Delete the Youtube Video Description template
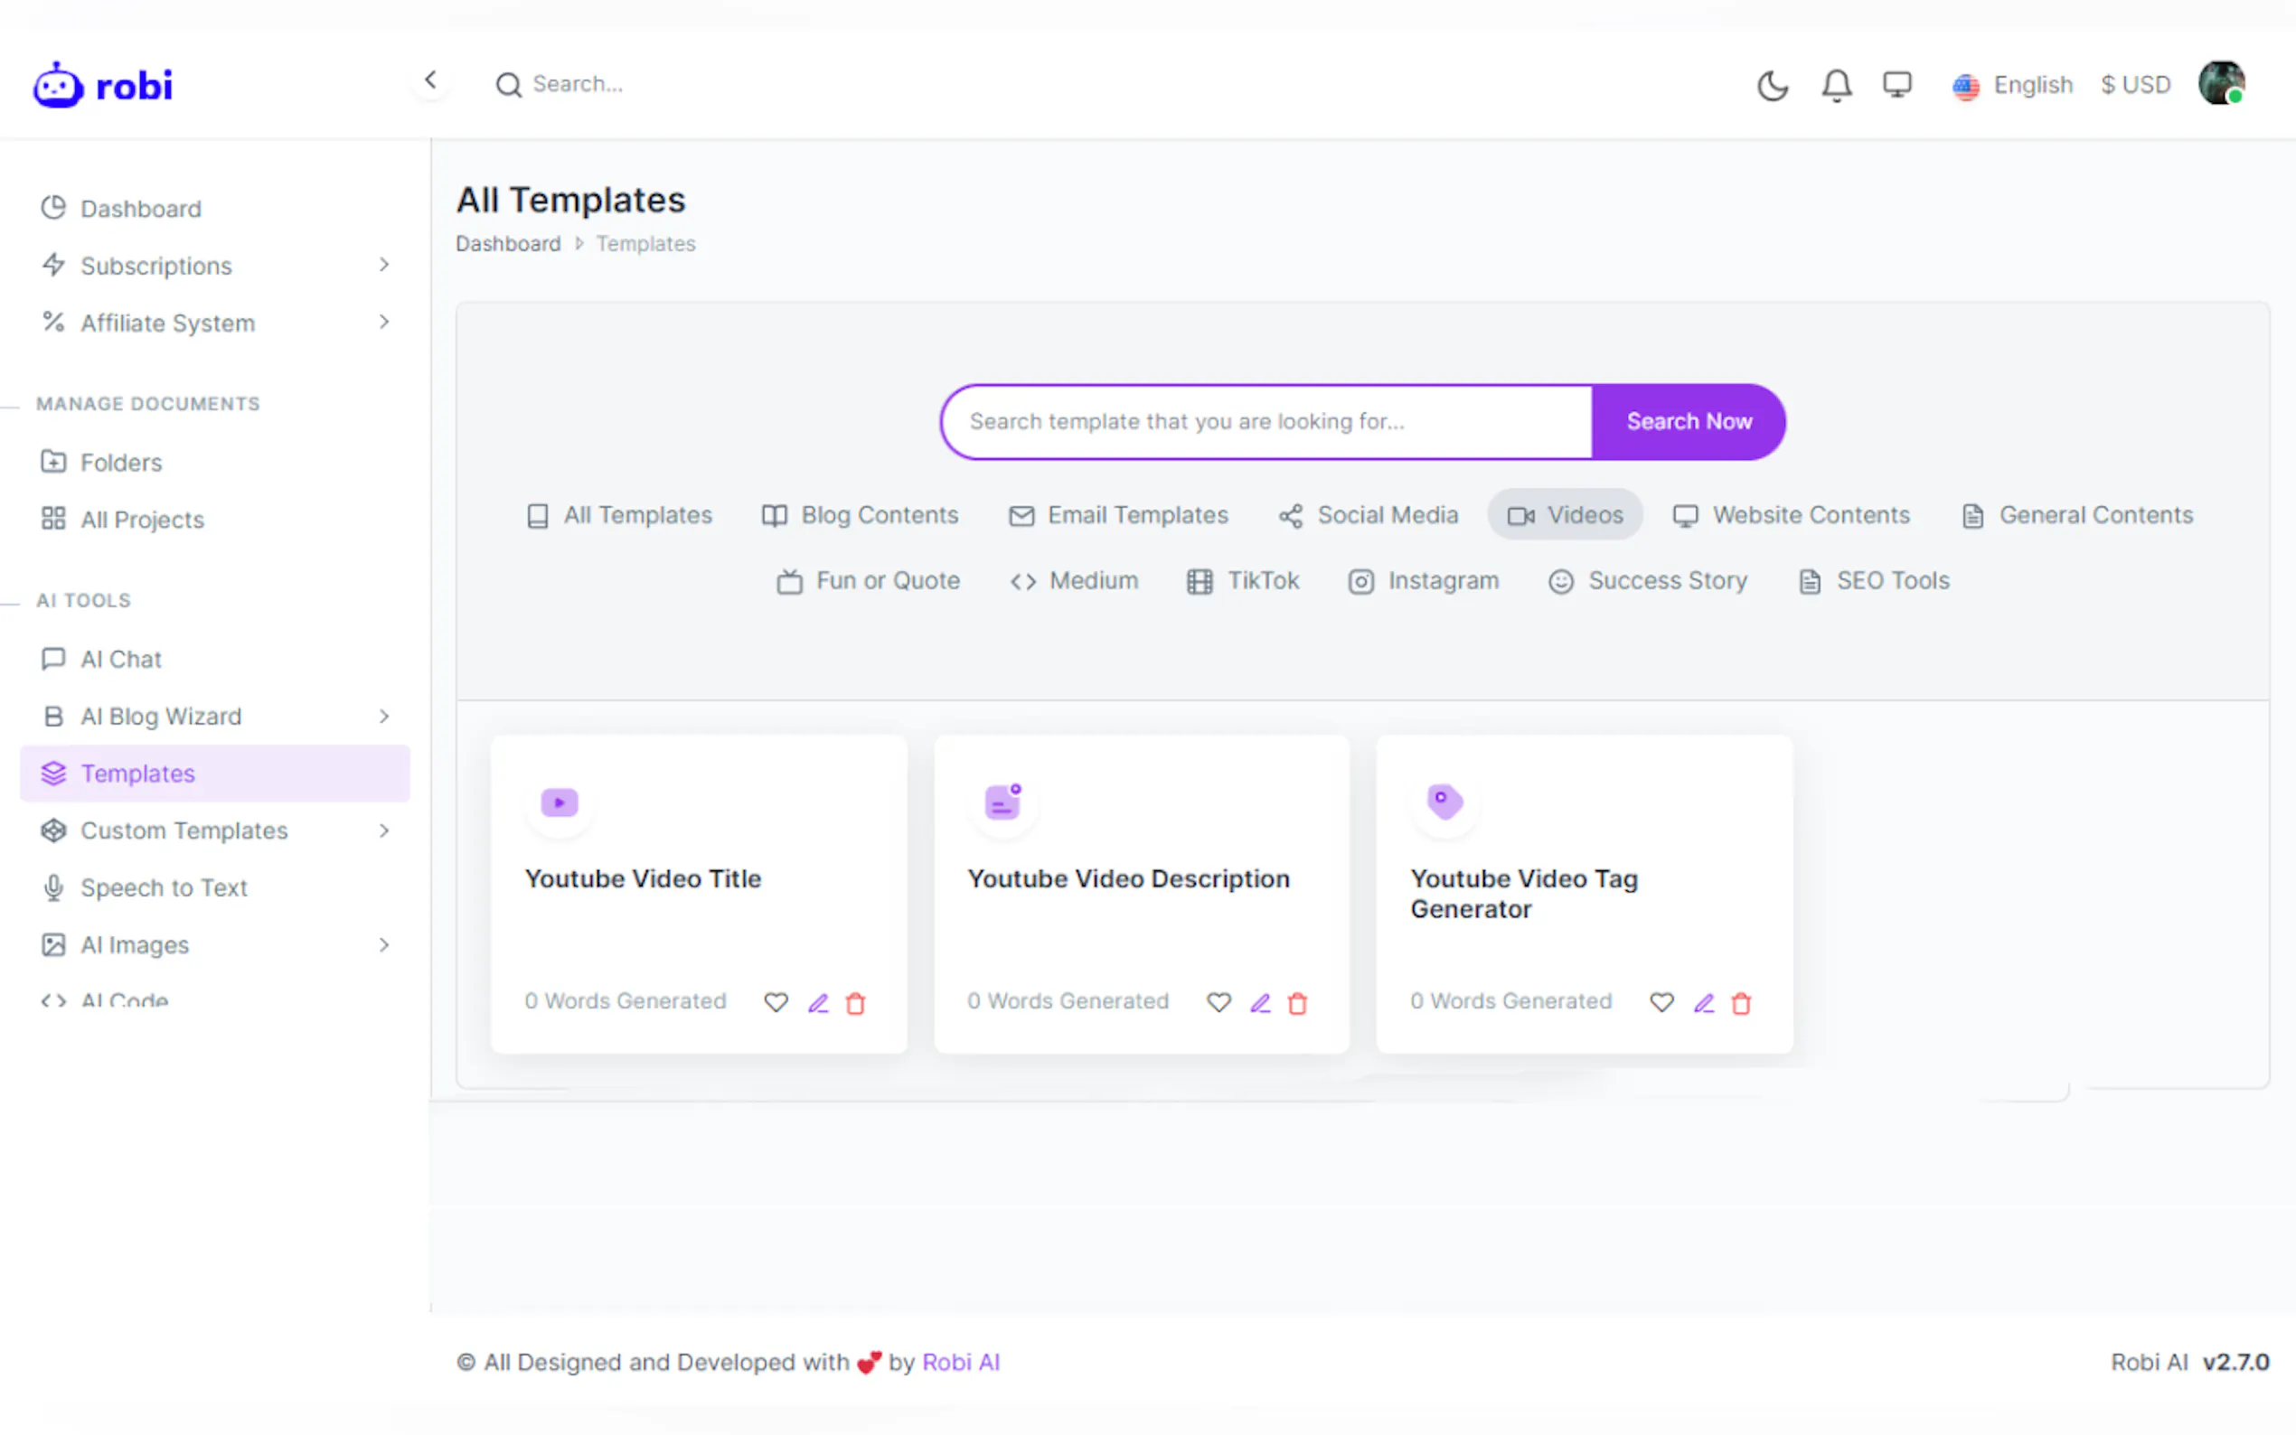 1297,1002
